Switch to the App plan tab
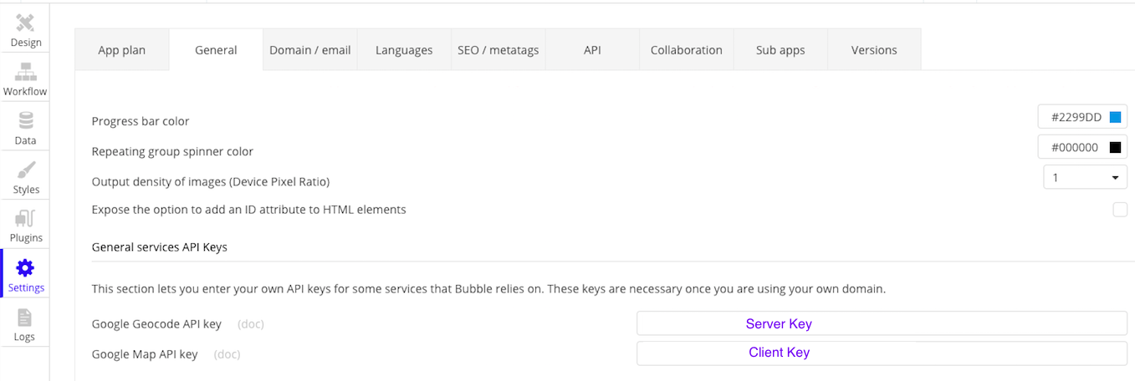Image resolution: width=1135 pixels, height=381 pixels. [x=121, y=50]
